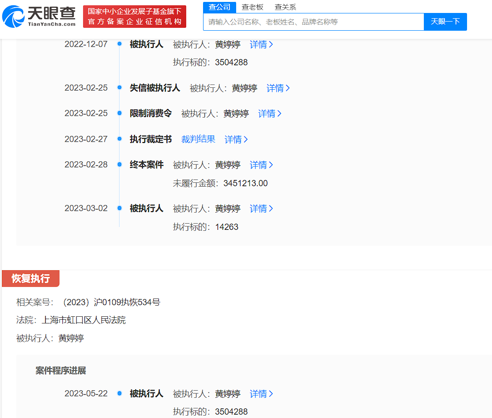The width and height of the screenshot is (492, 418).
Task: Expand 详情 under 案件程序进展
Action: (x=261, y=394)
